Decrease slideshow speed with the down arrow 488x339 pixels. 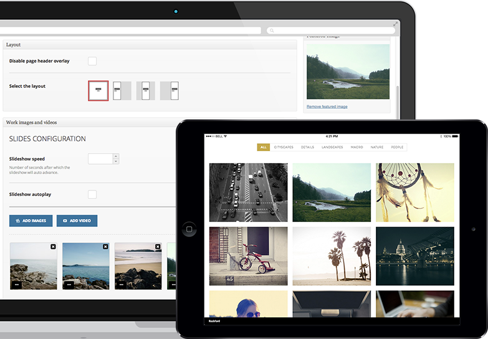click(x=116, y=162)
